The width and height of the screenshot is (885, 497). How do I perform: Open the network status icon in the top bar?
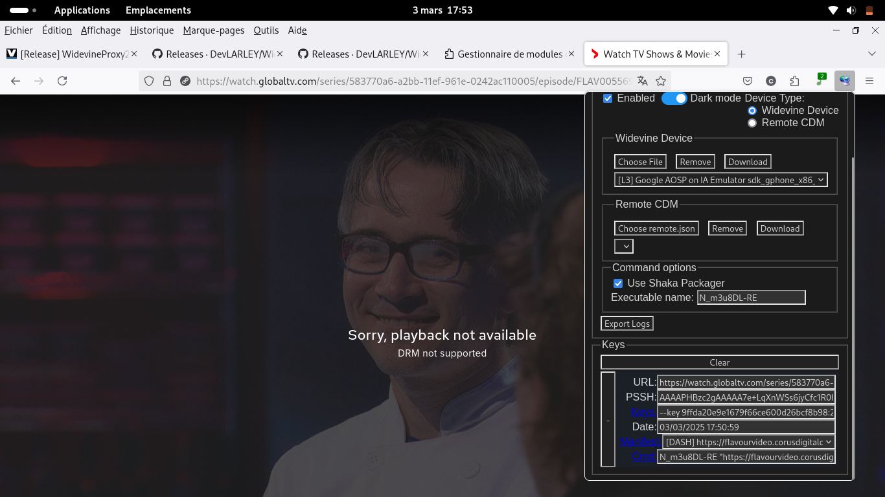coord(833,10)
